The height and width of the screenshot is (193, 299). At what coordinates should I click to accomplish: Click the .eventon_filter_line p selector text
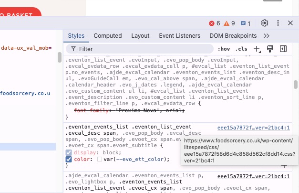pos(101,103)
